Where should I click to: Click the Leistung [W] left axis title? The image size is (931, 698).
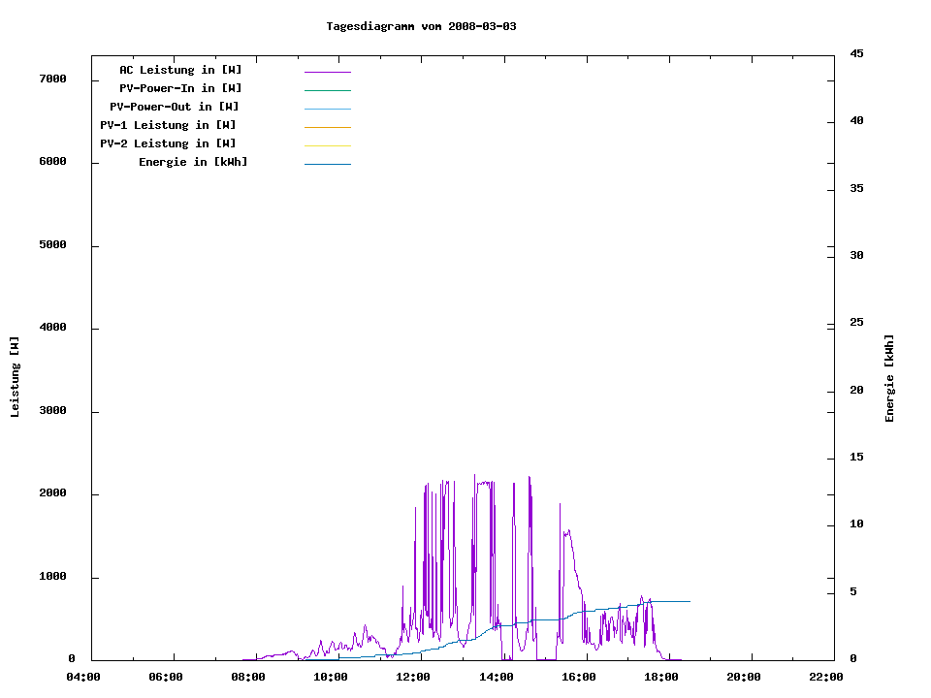point(15,377)
